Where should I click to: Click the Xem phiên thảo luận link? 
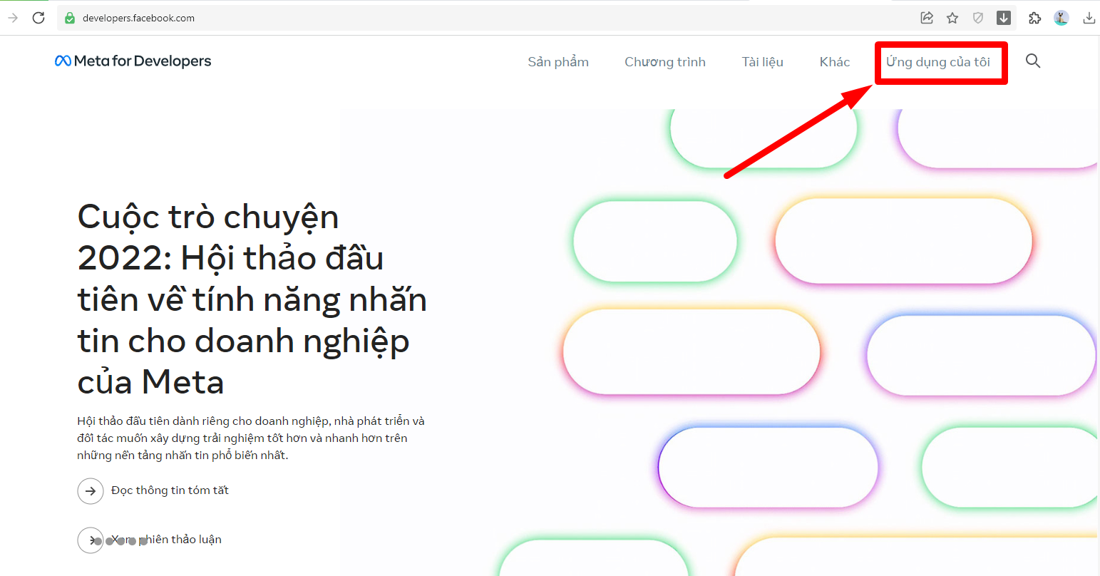(166, 540)
